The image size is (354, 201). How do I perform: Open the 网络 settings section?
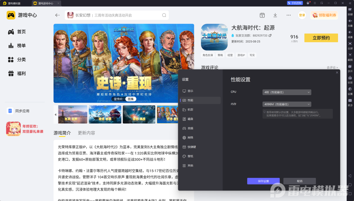point(200,138)
